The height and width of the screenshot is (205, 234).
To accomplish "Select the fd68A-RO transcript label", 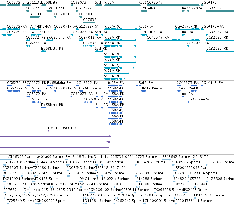I will coord(112,54).
